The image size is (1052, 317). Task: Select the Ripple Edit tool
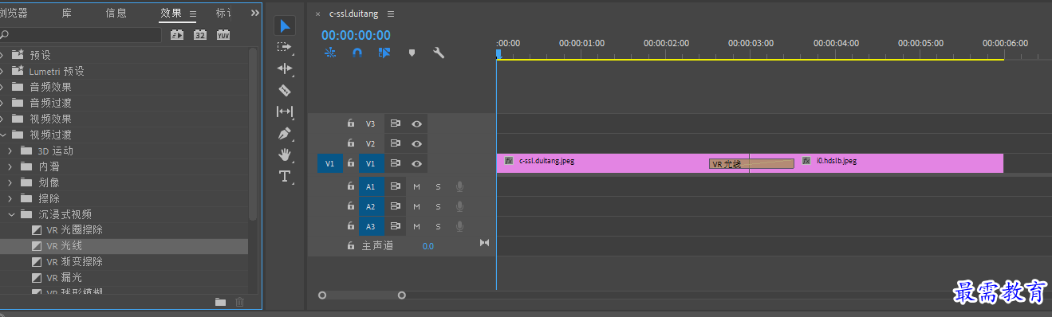pyautogui.click(x=285, y=68)
